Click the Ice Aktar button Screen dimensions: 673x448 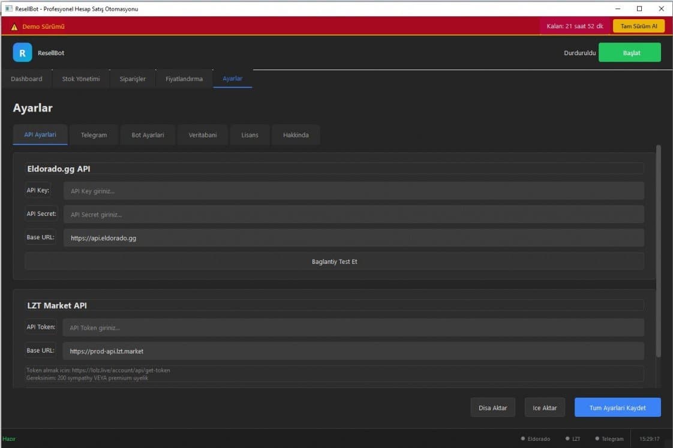coord(545,408)
